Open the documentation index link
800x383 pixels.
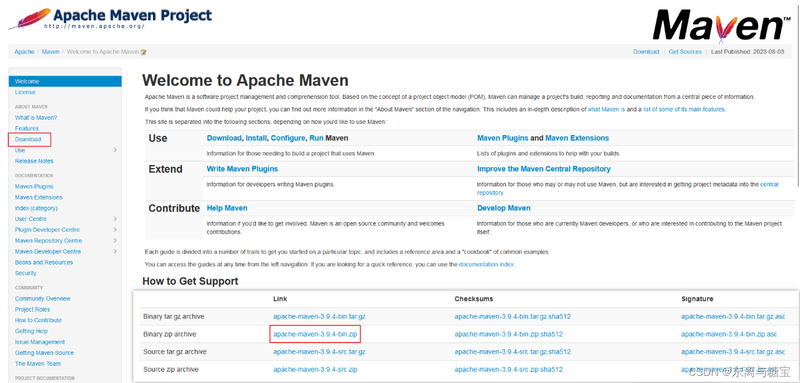486,264
